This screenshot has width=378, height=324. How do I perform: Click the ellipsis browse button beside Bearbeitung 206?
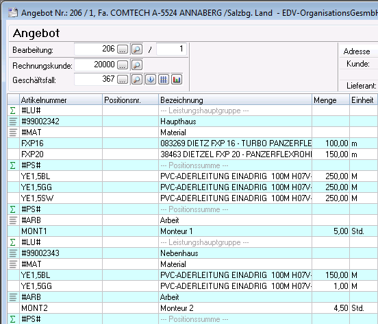coord(123,49)
